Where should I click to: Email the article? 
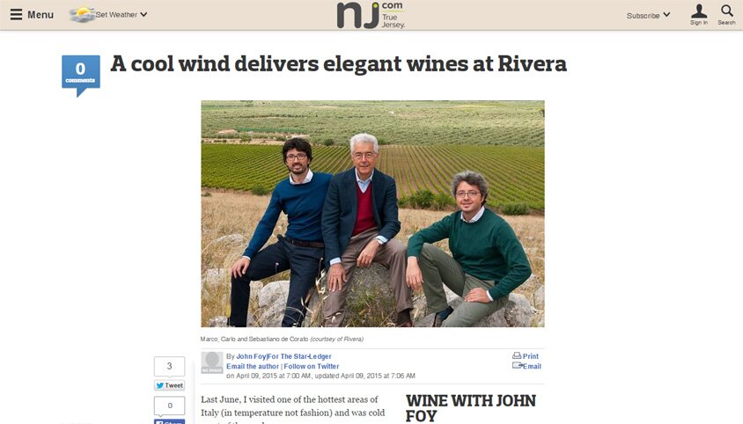point(527,366)
